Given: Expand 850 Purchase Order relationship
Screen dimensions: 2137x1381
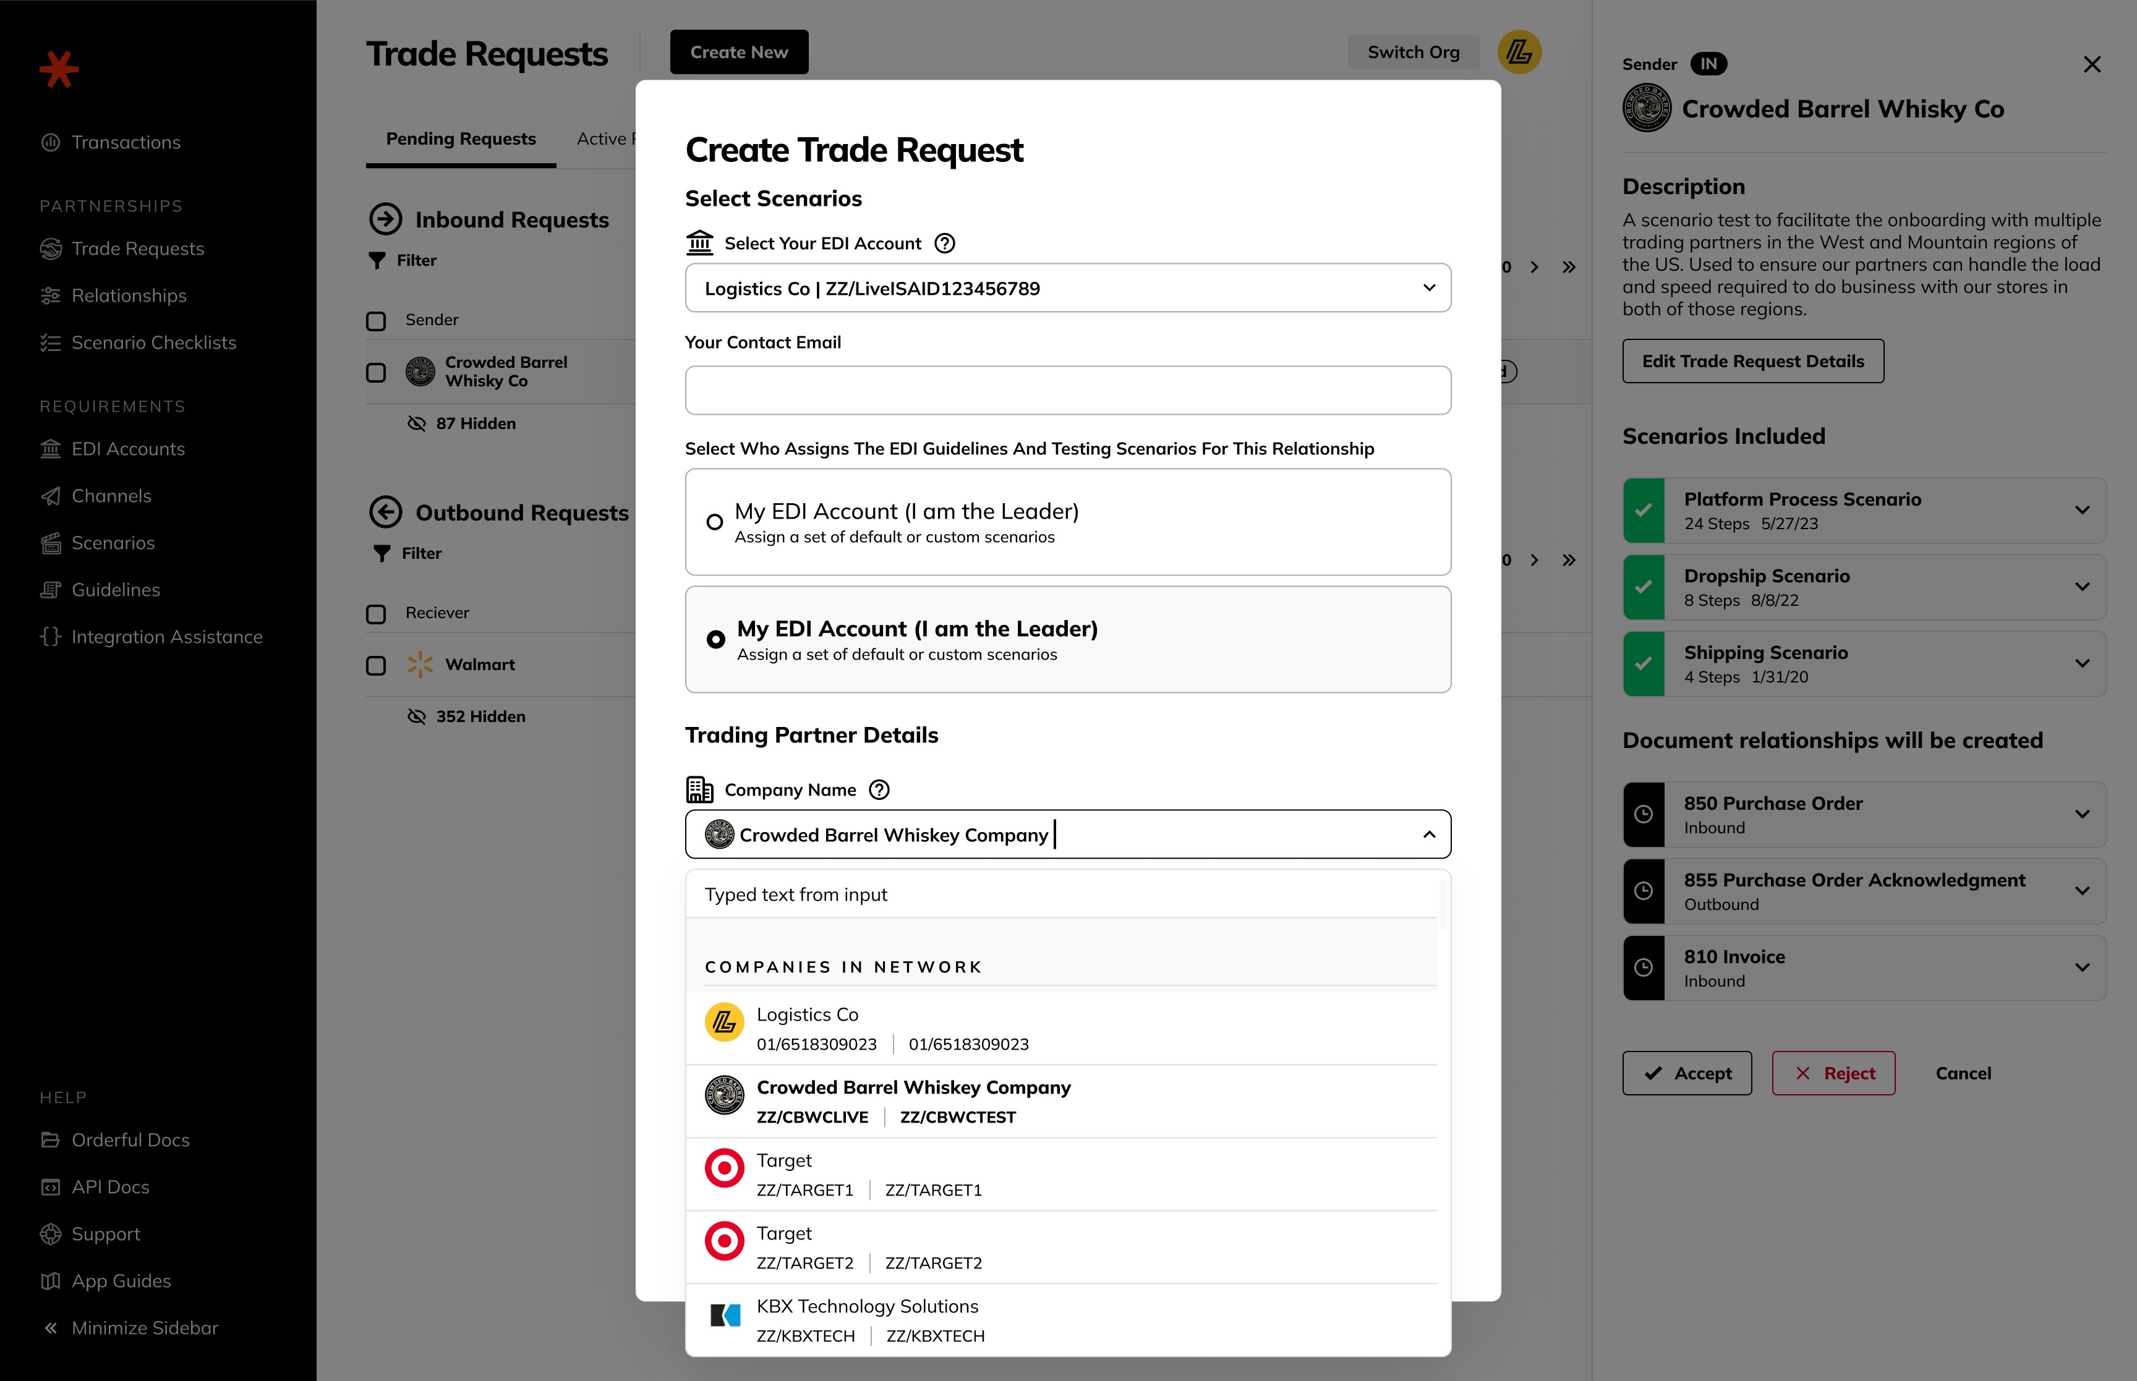Looking at the screenshot, I should pyautogui.click(x=2083, y=814).
